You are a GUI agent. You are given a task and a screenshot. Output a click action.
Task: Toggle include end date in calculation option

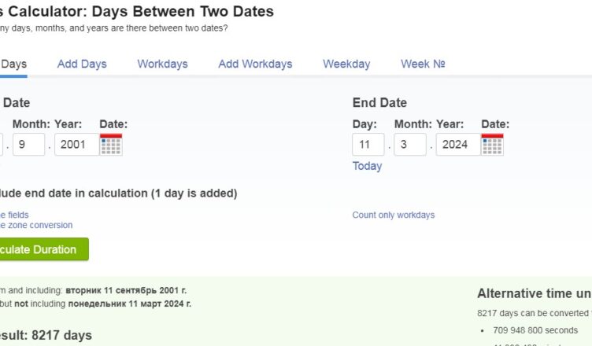coord(119,193)
